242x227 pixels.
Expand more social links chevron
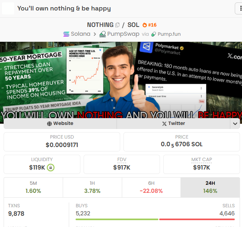coord(235,123)
